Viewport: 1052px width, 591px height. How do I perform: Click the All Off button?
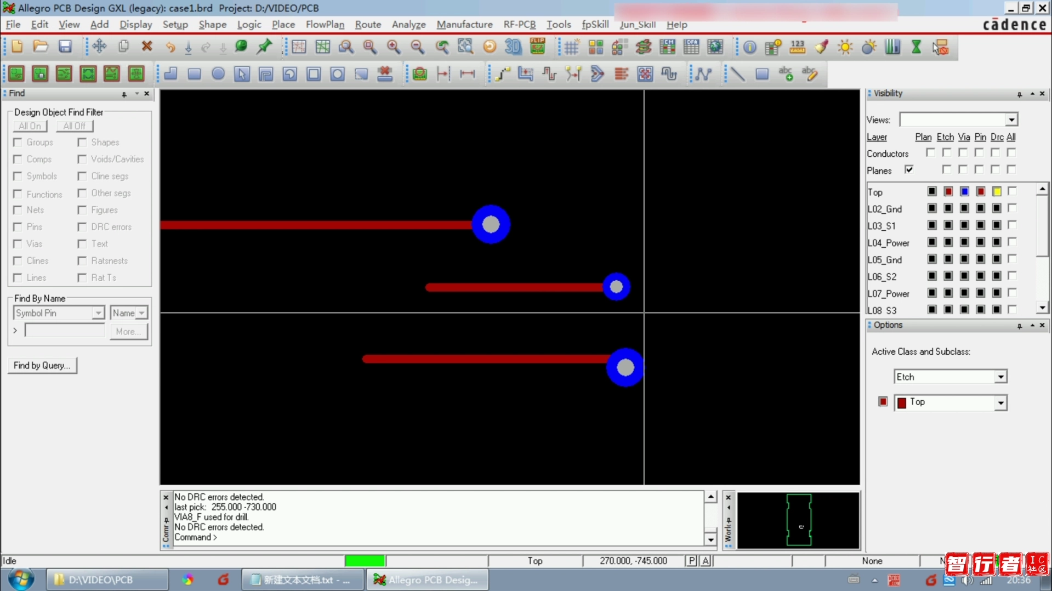click(x=75, y=126)
